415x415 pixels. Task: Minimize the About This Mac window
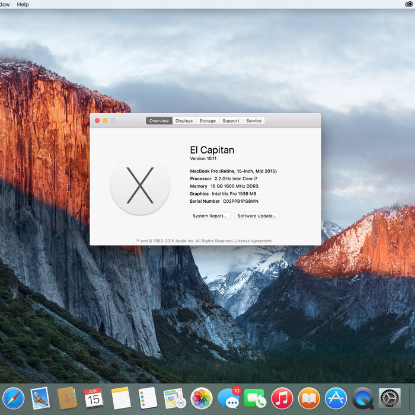pos(105,121)
